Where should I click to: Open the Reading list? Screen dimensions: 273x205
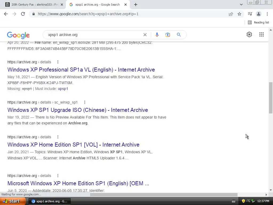[x=258, y=22]
